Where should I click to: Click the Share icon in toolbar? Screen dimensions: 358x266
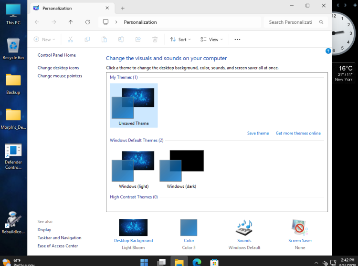coord(138,40)
